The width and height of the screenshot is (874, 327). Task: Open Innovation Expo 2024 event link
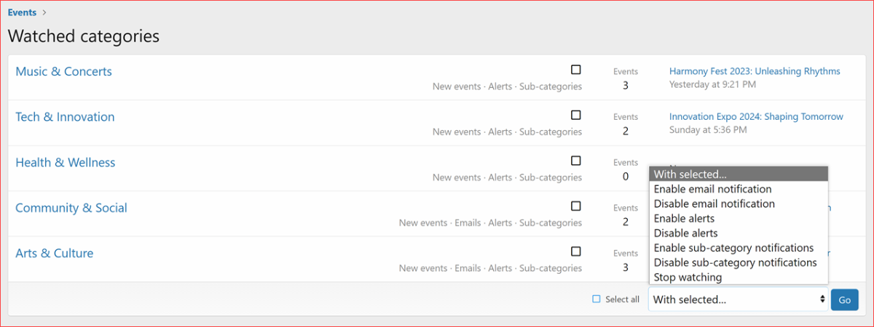pos(756,116)
